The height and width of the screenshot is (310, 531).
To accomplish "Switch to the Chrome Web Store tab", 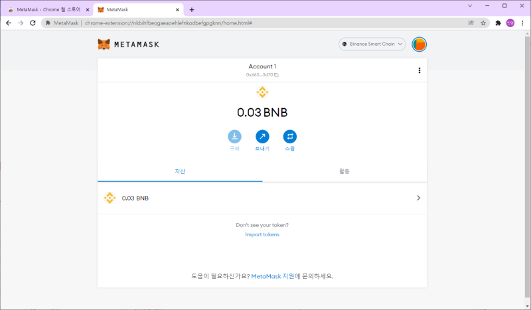I will (47, 10).
